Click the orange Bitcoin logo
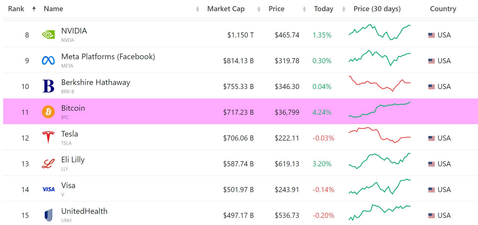The width and height of the screenshot is (478, 225). point(48,111)
